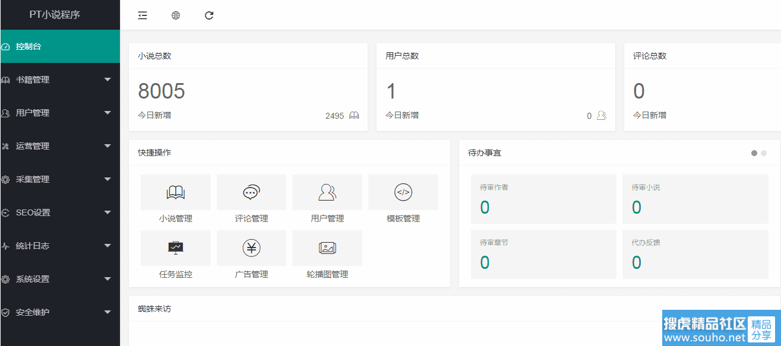The width and height of the screenshot is (781, 346).
Task: Switch to second 待办事宜 carousel dot
Action: tap(764, 153)
